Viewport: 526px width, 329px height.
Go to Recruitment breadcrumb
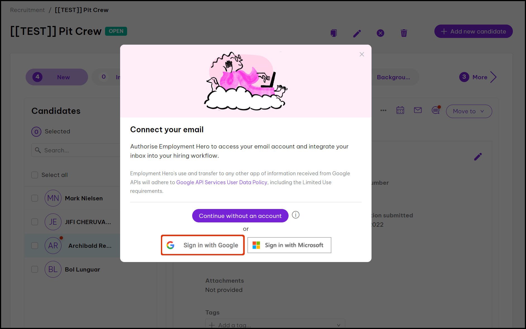(x=27, y=10)
